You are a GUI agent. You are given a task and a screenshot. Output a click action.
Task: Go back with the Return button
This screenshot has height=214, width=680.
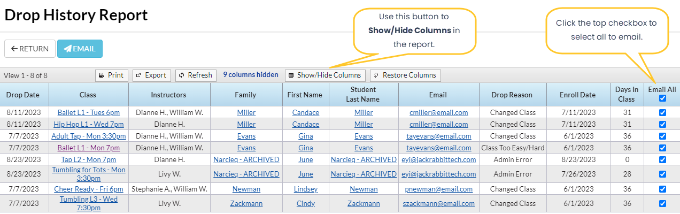coord(30,49)
